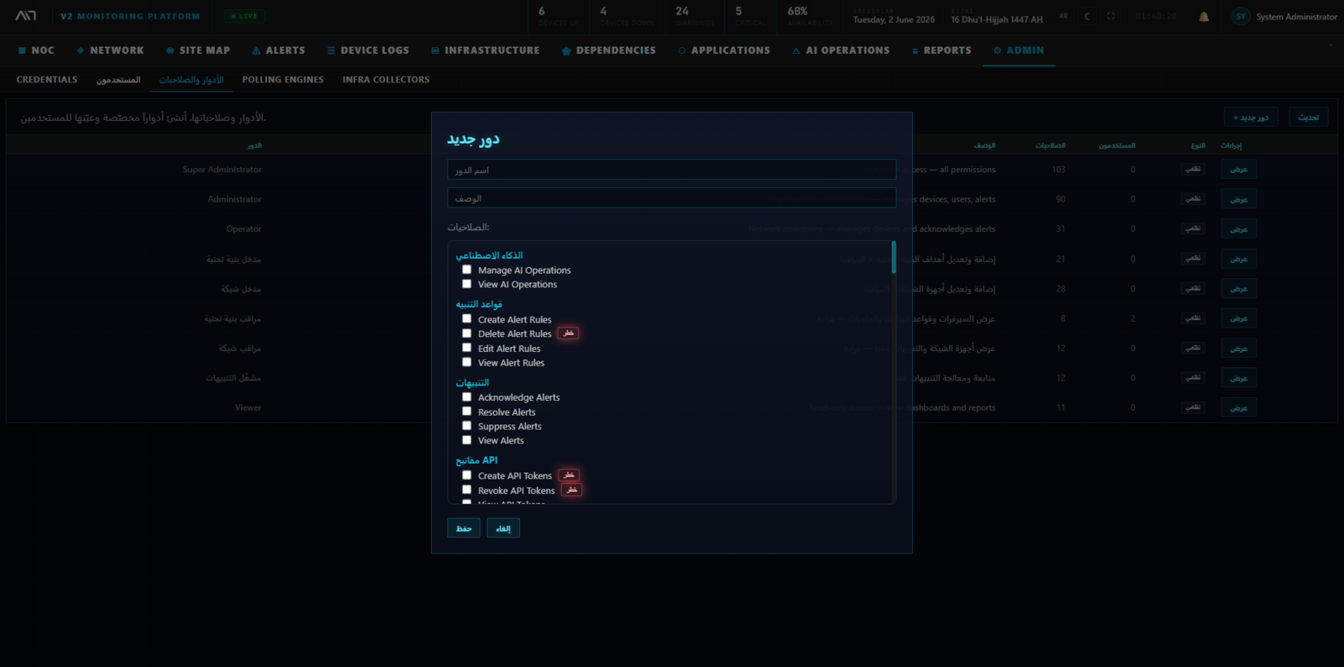Open the NOC navigation item

pyautogui.click(x=36, y=50)
